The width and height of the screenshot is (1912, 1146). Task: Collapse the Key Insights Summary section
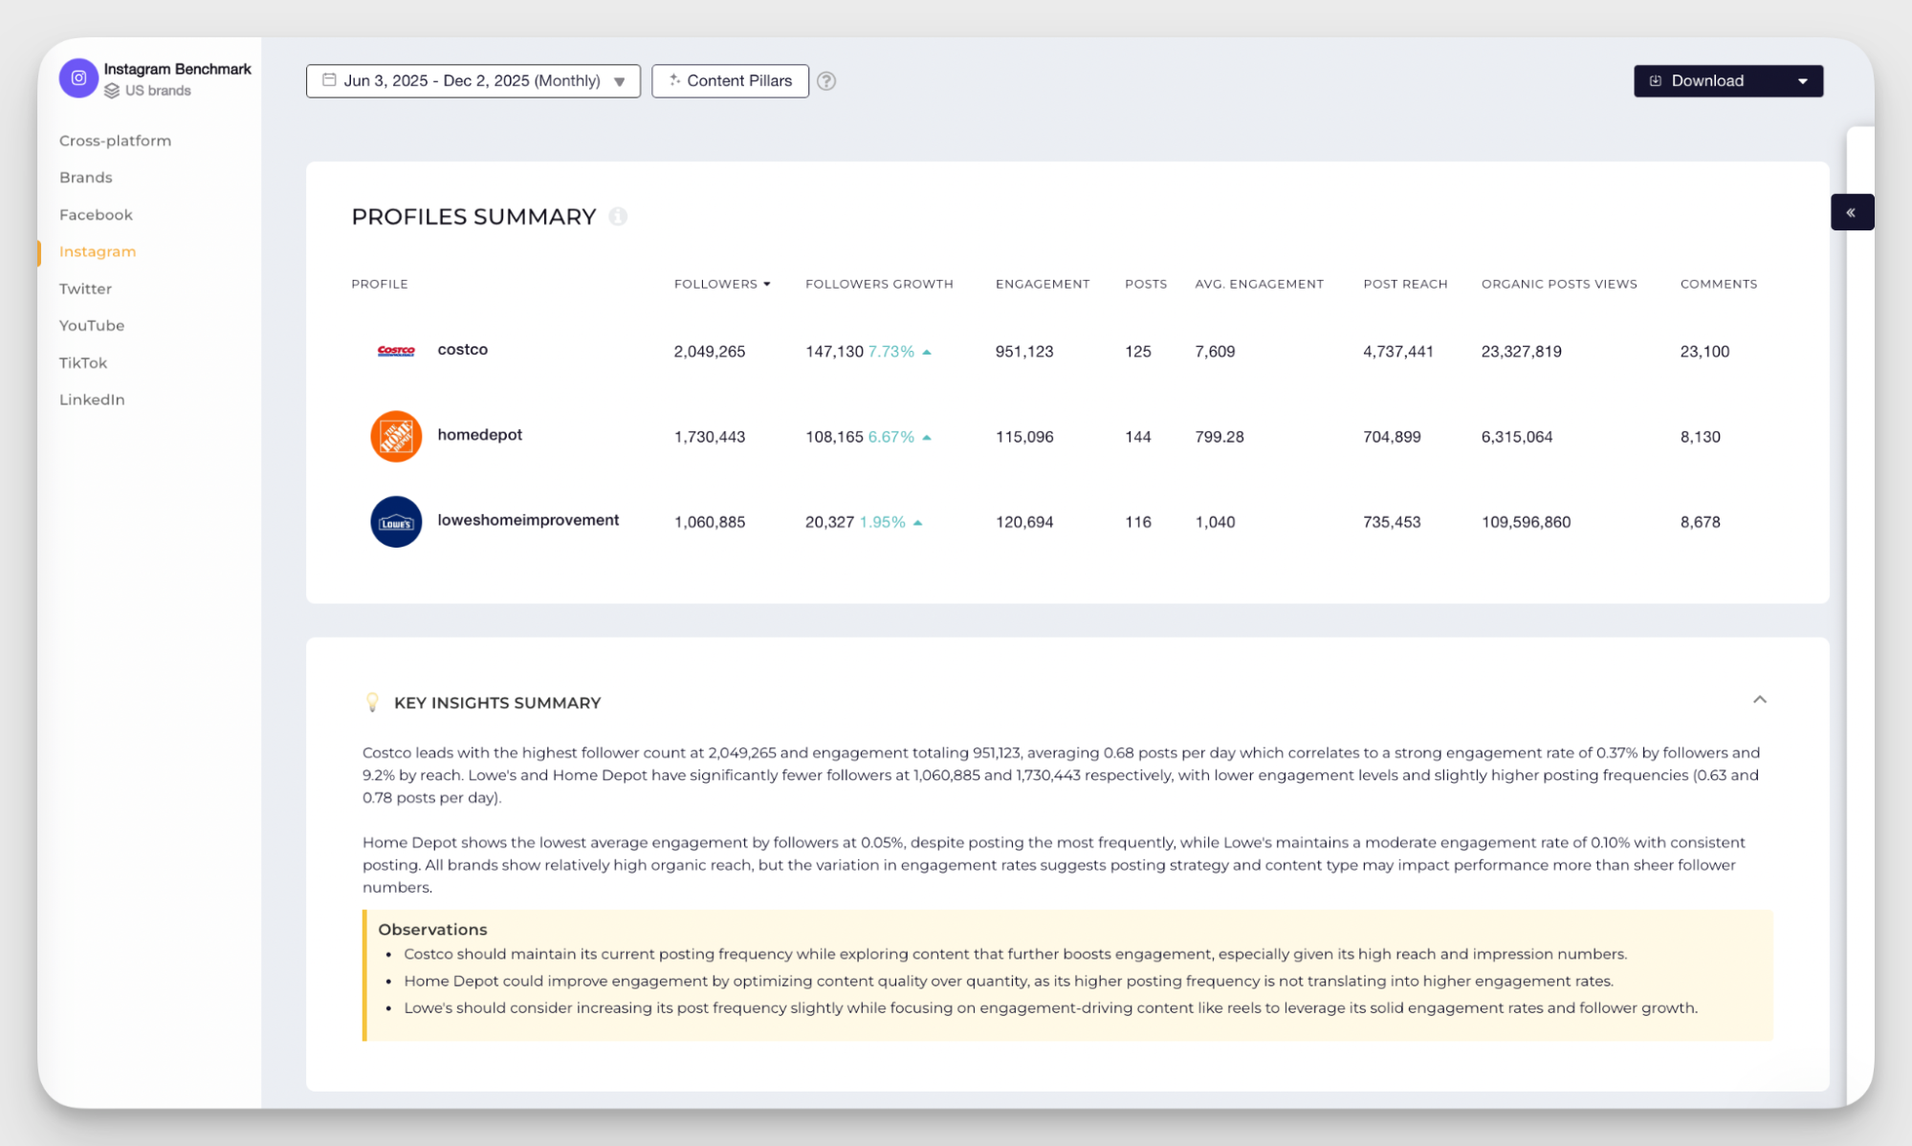(1761, 701)
